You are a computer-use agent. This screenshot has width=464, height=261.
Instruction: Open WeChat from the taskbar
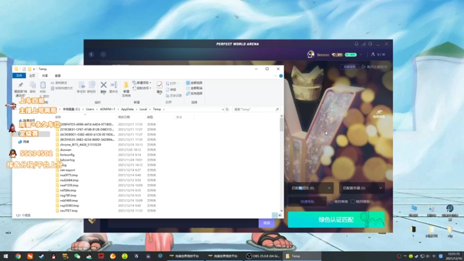77,256
